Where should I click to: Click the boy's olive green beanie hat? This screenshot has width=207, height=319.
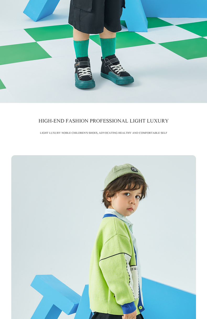point(124,174)
